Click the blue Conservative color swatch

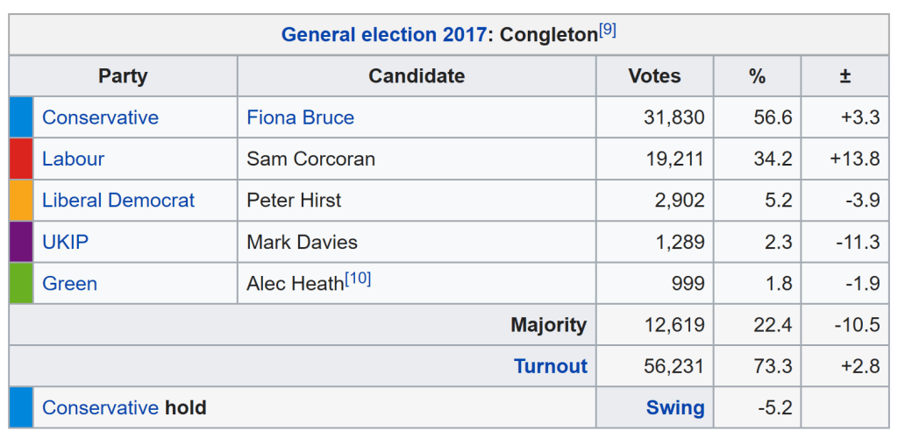21,117
